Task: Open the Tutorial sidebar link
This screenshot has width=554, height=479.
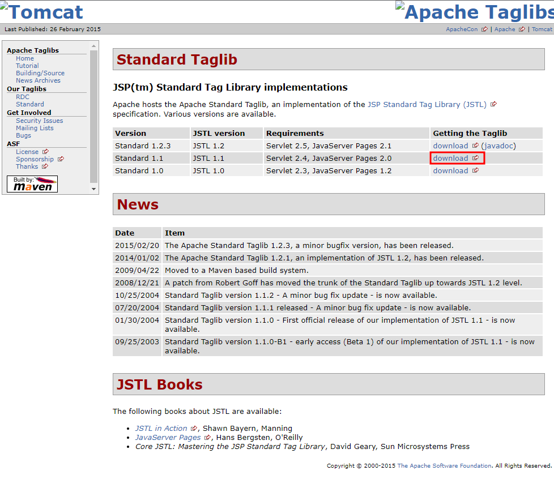Action: 27,66
